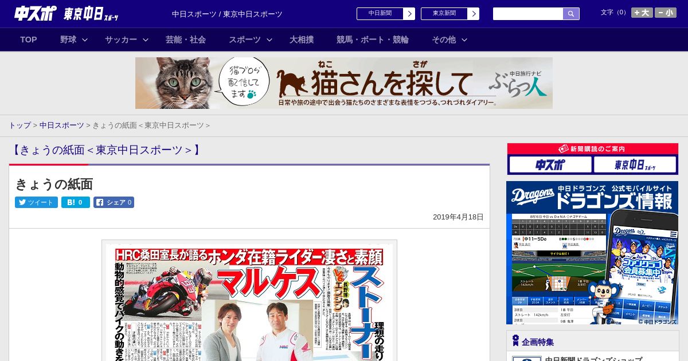Click the Hatena B! bookmark button
Image resolution: width=688 pixels, height=361 pixels.
tap(76, 202)
